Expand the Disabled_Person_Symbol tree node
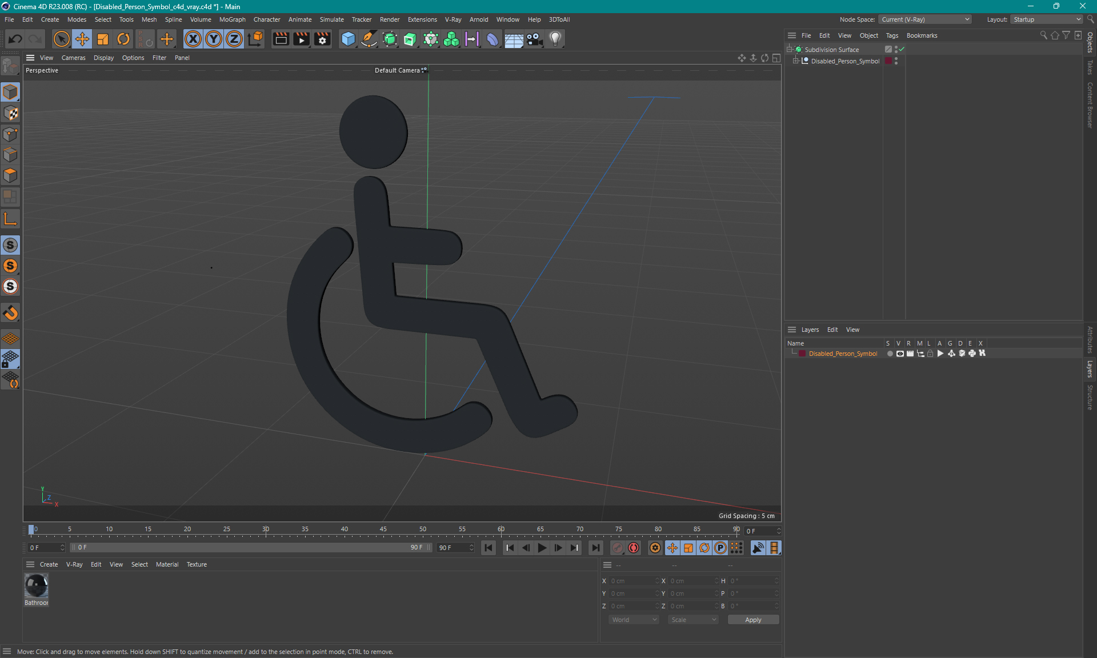The width and height of the screenshot is (1097, 658). click(795, 61)
